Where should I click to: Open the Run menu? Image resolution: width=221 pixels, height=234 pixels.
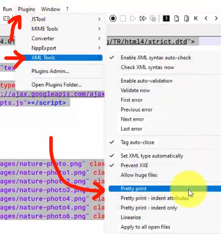(7, 9)
